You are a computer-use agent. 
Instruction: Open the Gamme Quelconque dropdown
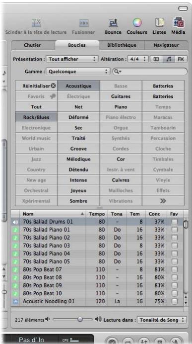78,72
